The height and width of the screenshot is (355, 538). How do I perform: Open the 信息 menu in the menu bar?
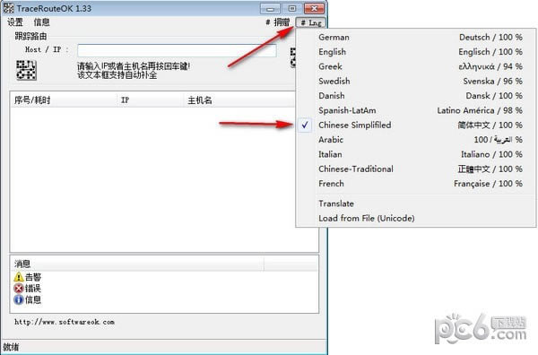pos(41,22)
